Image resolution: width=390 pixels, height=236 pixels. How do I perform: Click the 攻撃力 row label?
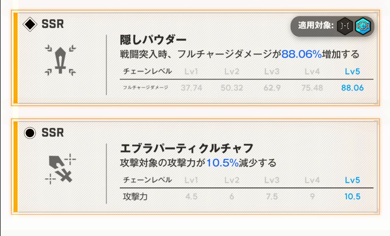click(x=135, y=196)
